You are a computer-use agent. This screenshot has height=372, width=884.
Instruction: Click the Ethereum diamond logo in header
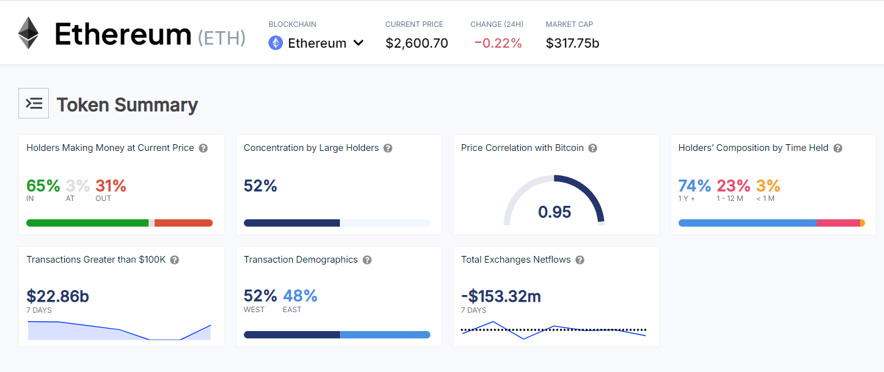pos(28,33)
